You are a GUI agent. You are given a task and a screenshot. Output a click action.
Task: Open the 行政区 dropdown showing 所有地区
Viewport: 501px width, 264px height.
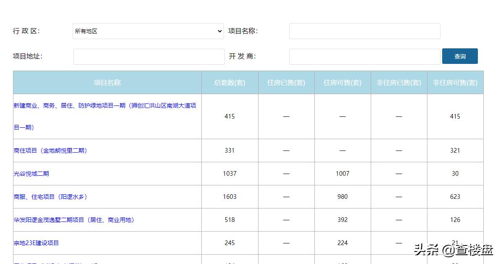(148, 31)
